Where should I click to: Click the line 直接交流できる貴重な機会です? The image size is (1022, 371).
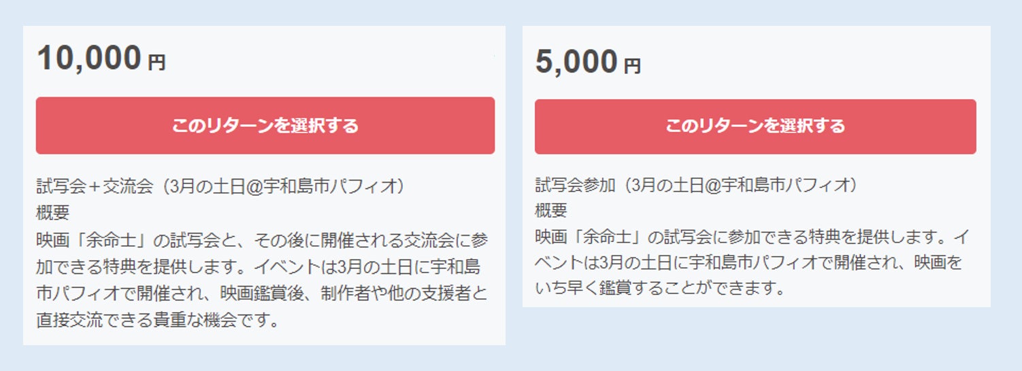click(158, 320)
